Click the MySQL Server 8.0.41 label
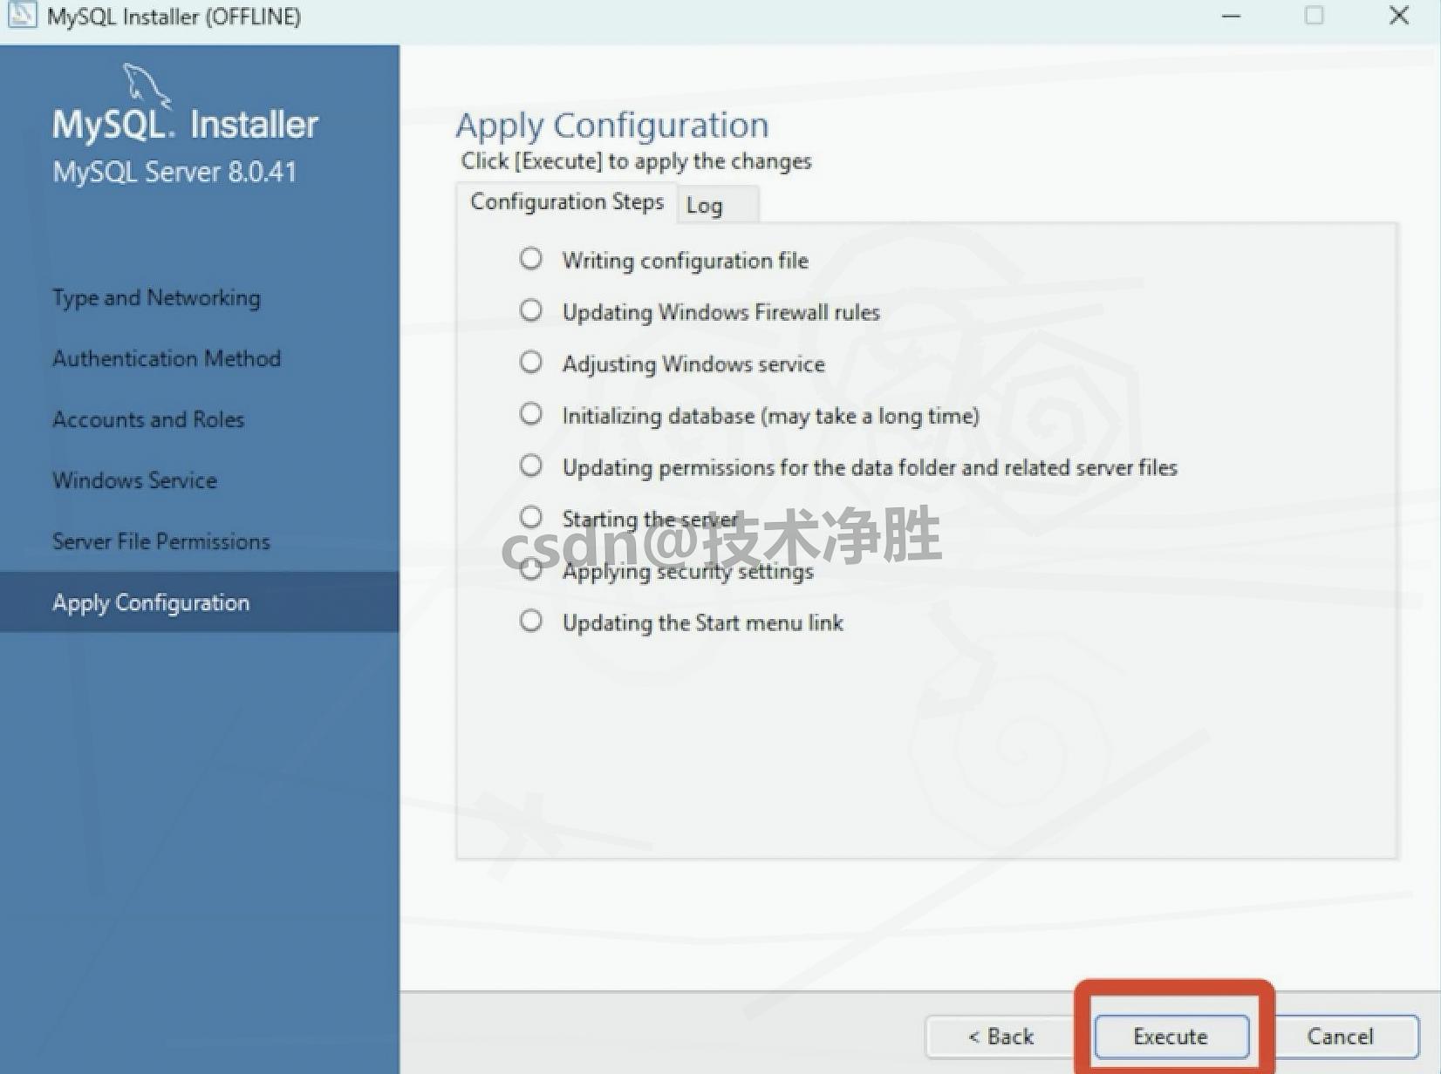 174,172
